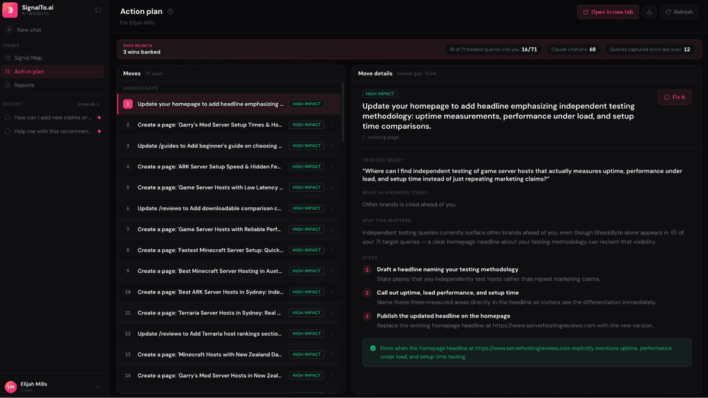
Task: Select the Action plan view
Action: 53,71
